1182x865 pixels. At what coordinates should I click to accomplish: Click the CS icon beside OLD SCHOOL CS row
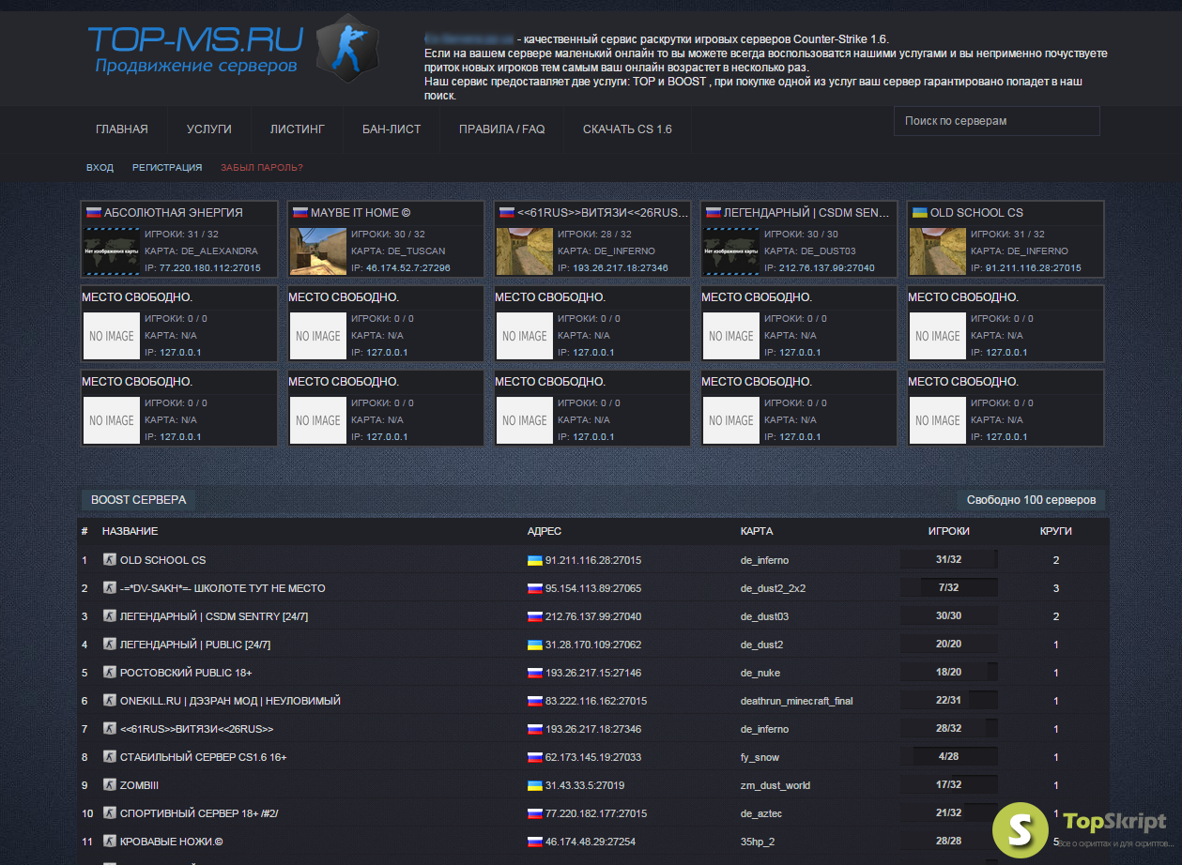[109, 559]
